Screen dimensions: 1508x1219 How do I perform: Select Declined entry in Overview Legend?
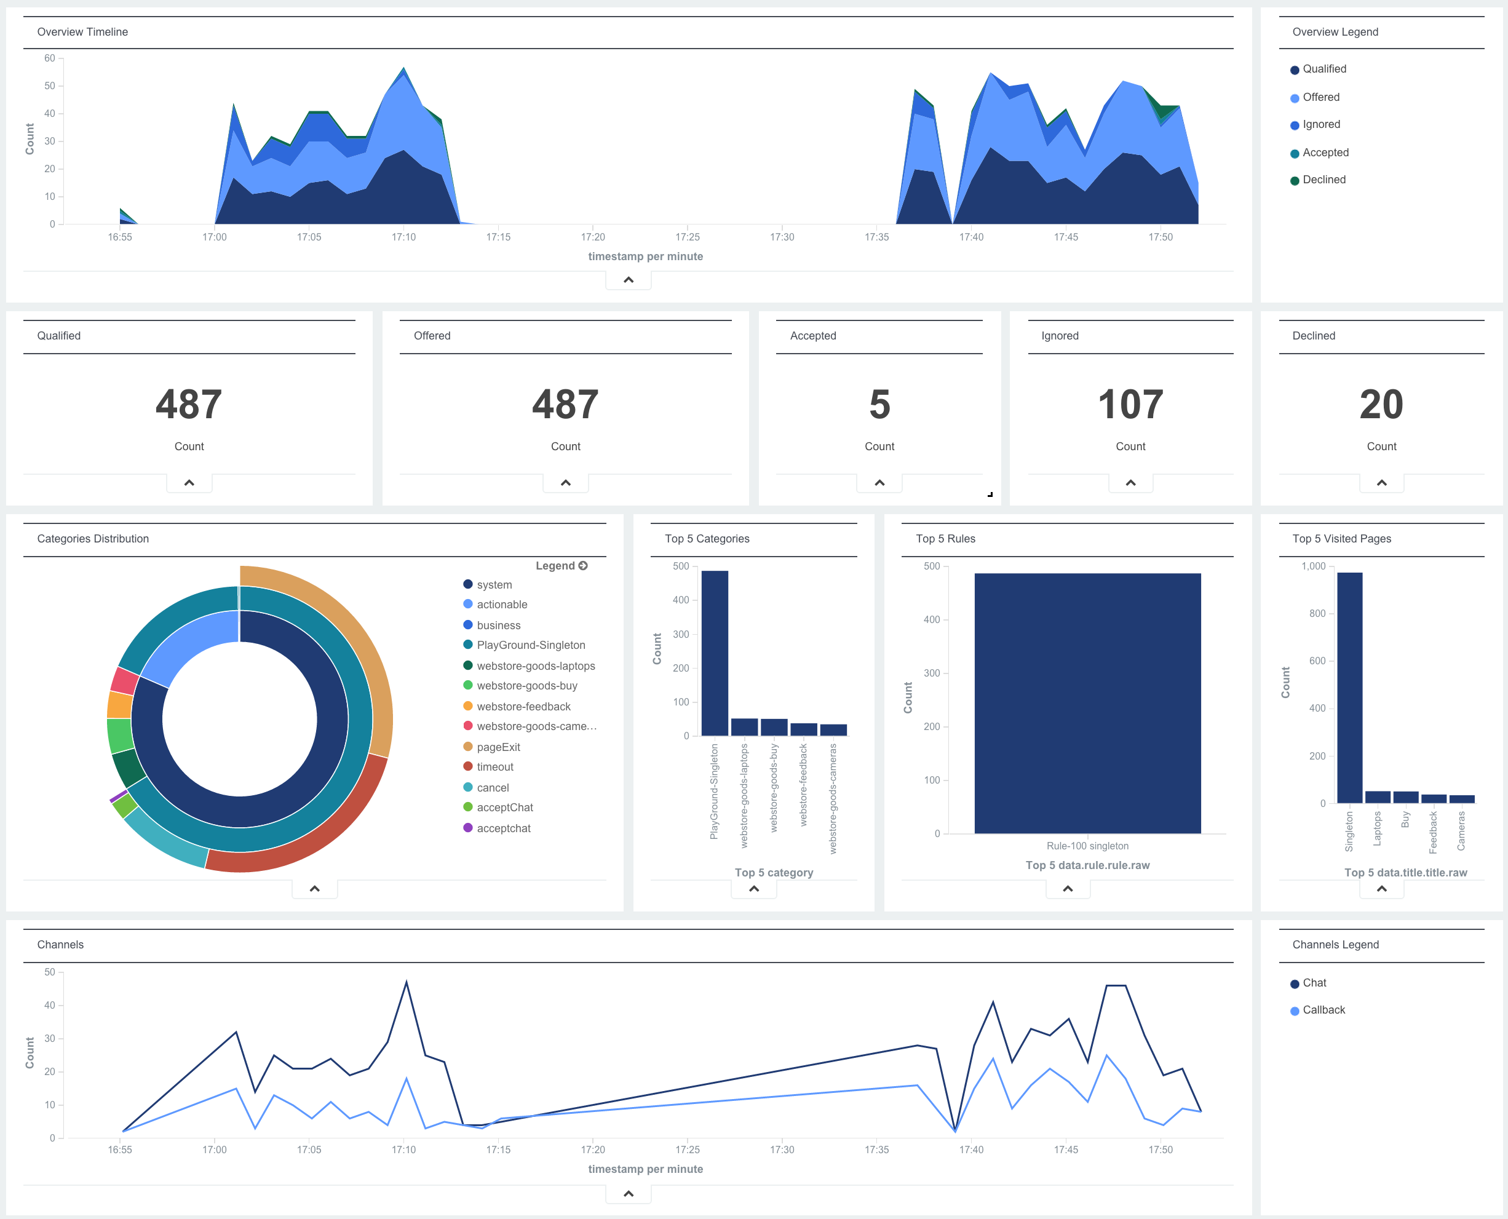[1323, 180]
